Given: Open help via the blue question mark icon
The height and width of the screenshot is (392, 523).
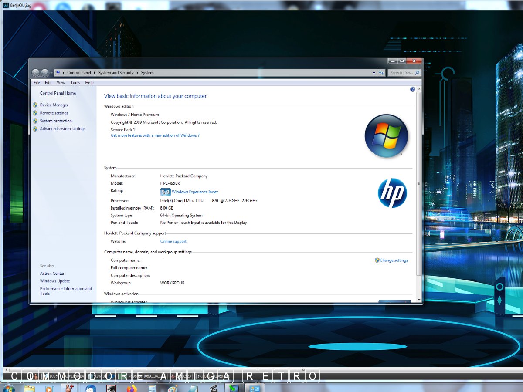Looking at the screenshot, I should tap(413, 89).
